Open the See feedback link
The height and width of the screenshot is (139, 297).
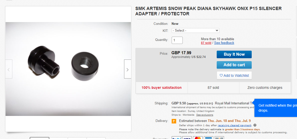tap(224, 43)
